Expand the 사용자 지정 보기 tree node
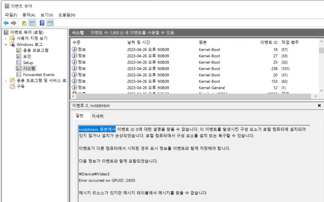The width and height of the screenshot is (324, 202). pos(6,38)
